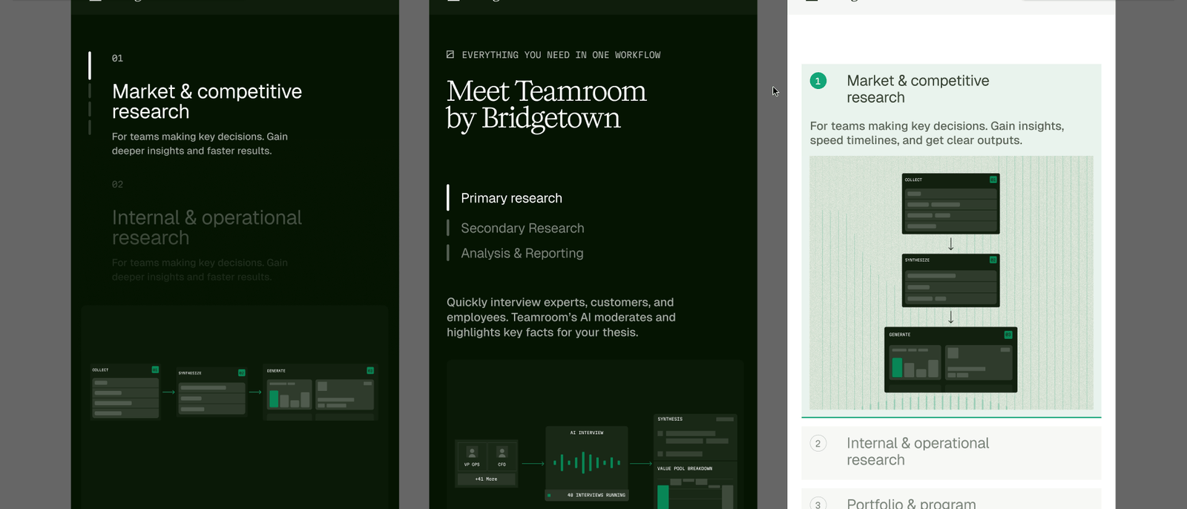Click the 'EVERYTHING YOU NEED IN ONE WORKFLOW' label
Viewport: 1187px width, 509px height.
(561, 55)
